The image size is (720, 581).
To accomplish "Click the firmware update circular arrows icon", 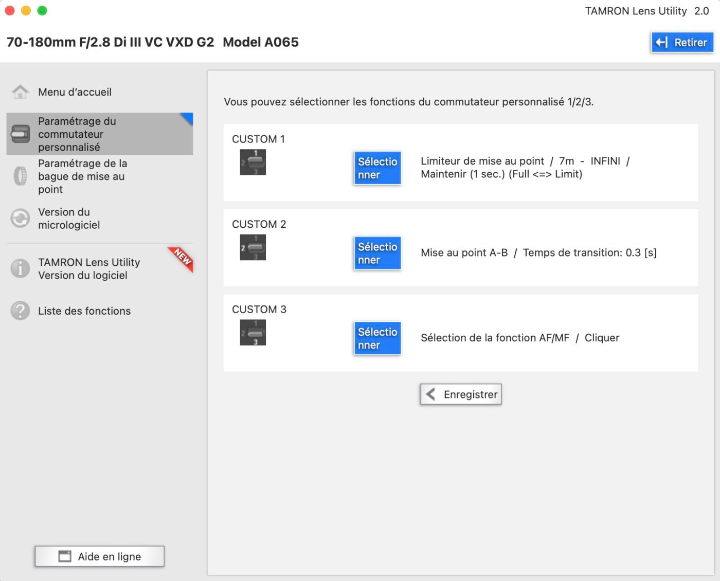I will (x=20, y=218).
